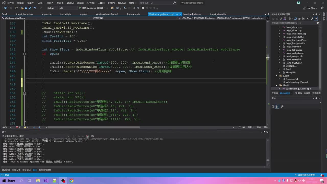The image size is (327, 184).
Task: Select WindowsImguiDemo.h in Solution Explorer
Action: click(x=297, y=82)
